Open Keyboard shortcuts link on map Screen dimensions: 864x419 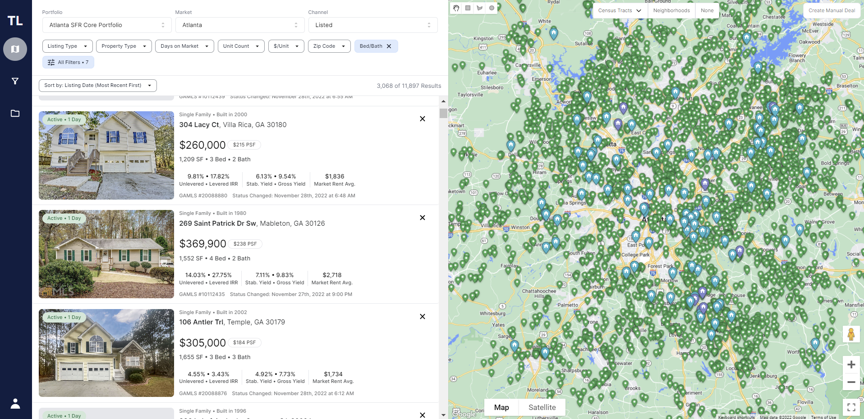736,417
